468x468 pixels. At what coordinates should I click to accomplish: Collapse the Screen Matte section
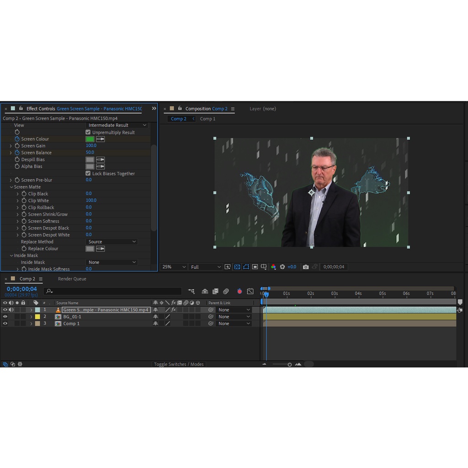click(x=11, y=187)
